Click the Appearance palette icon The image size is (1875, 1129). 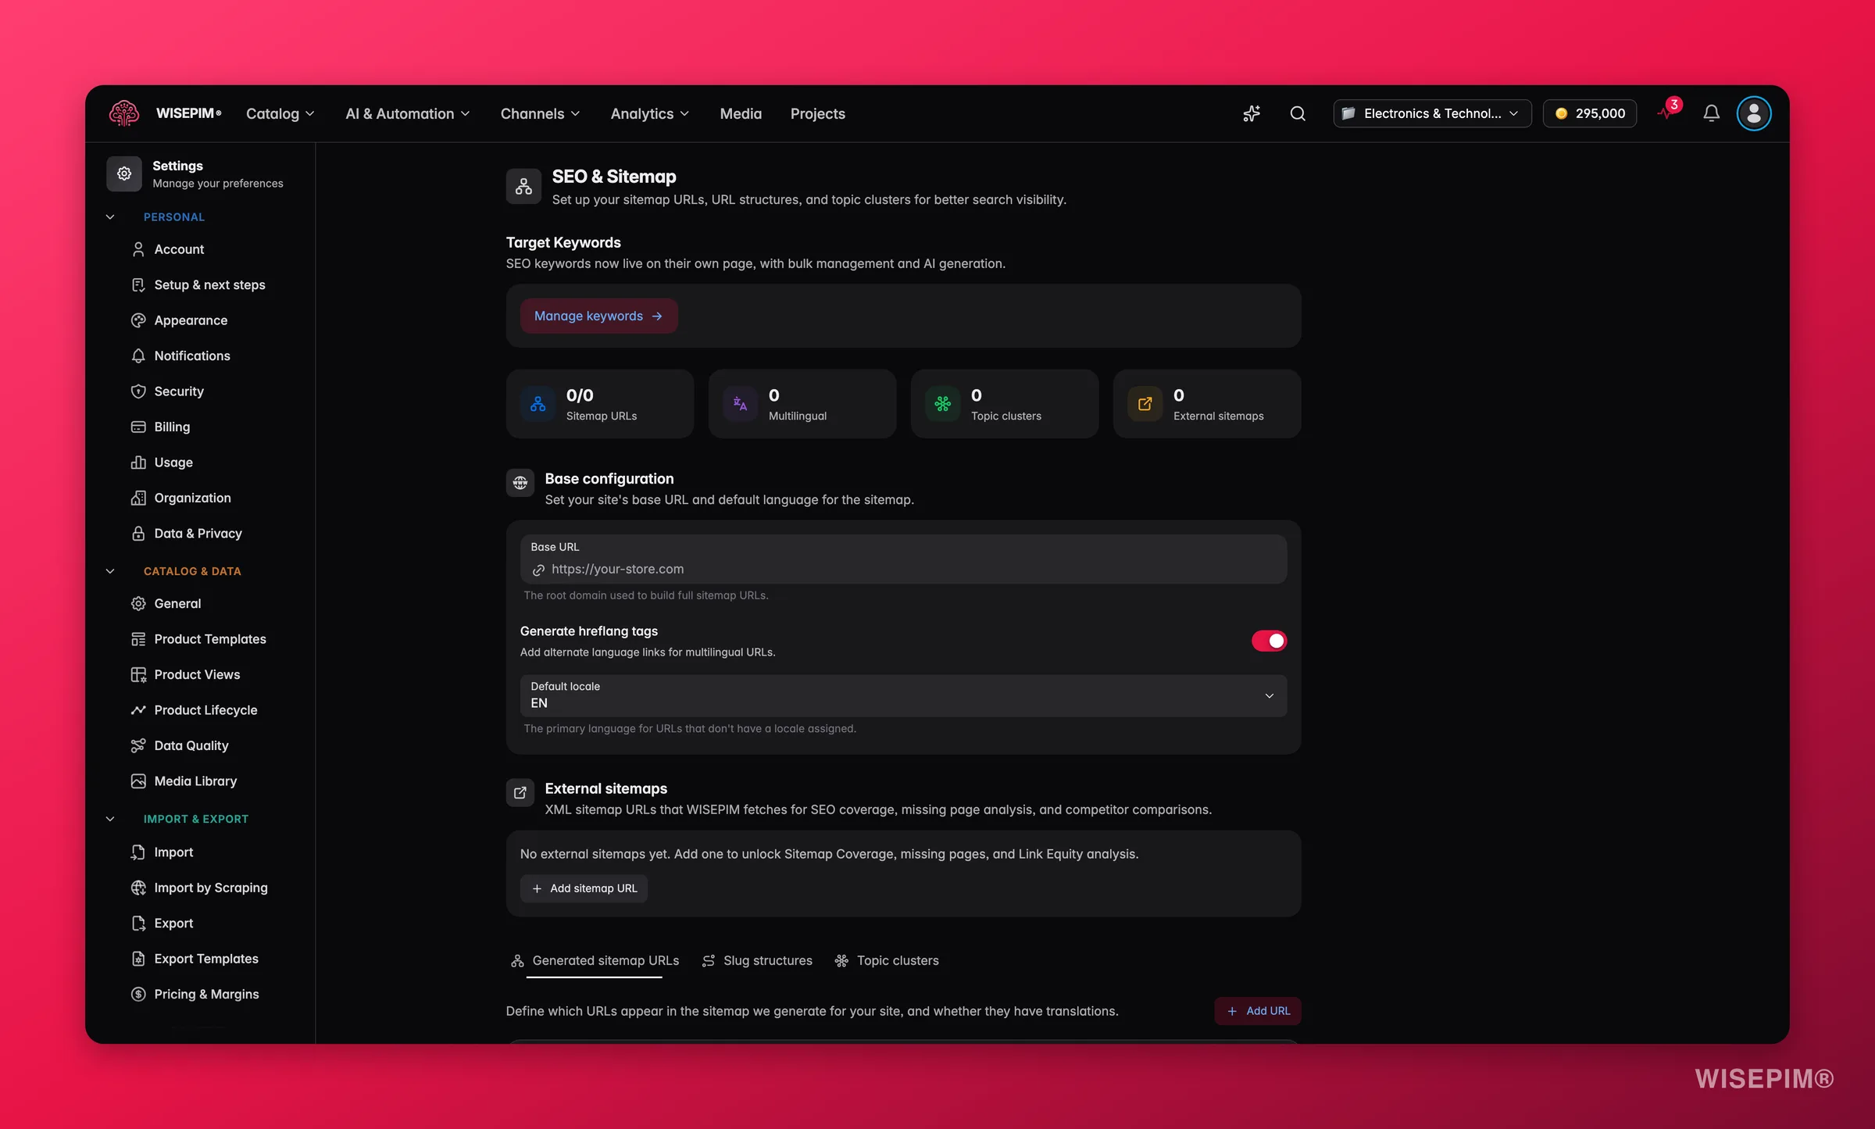(138, 320)
